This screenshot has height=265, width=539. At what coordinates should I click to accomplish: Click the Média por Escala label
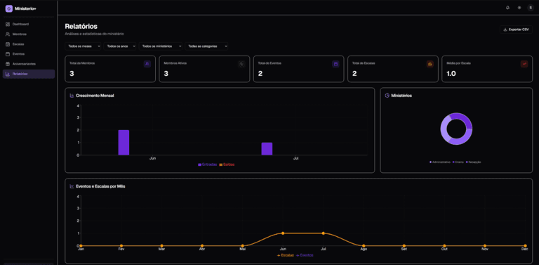(x=458, y=63)
